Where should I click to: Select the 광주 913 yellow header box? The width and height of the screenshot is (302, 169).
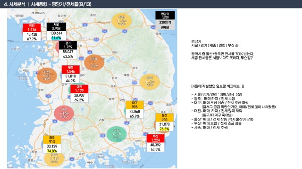coord(52,140)
